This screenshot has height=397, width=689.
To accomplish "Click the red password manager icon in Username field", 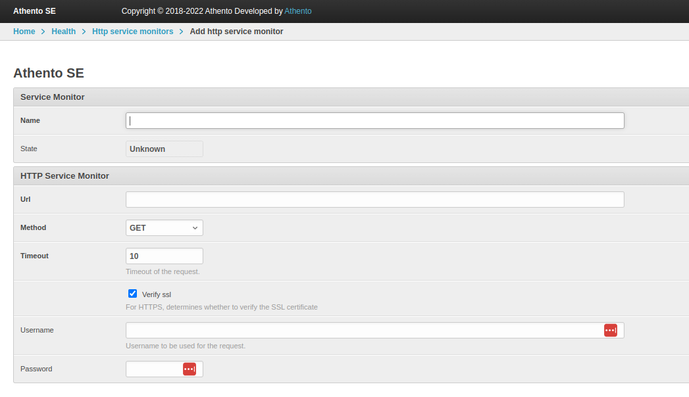I will click(x=610, y=330).
